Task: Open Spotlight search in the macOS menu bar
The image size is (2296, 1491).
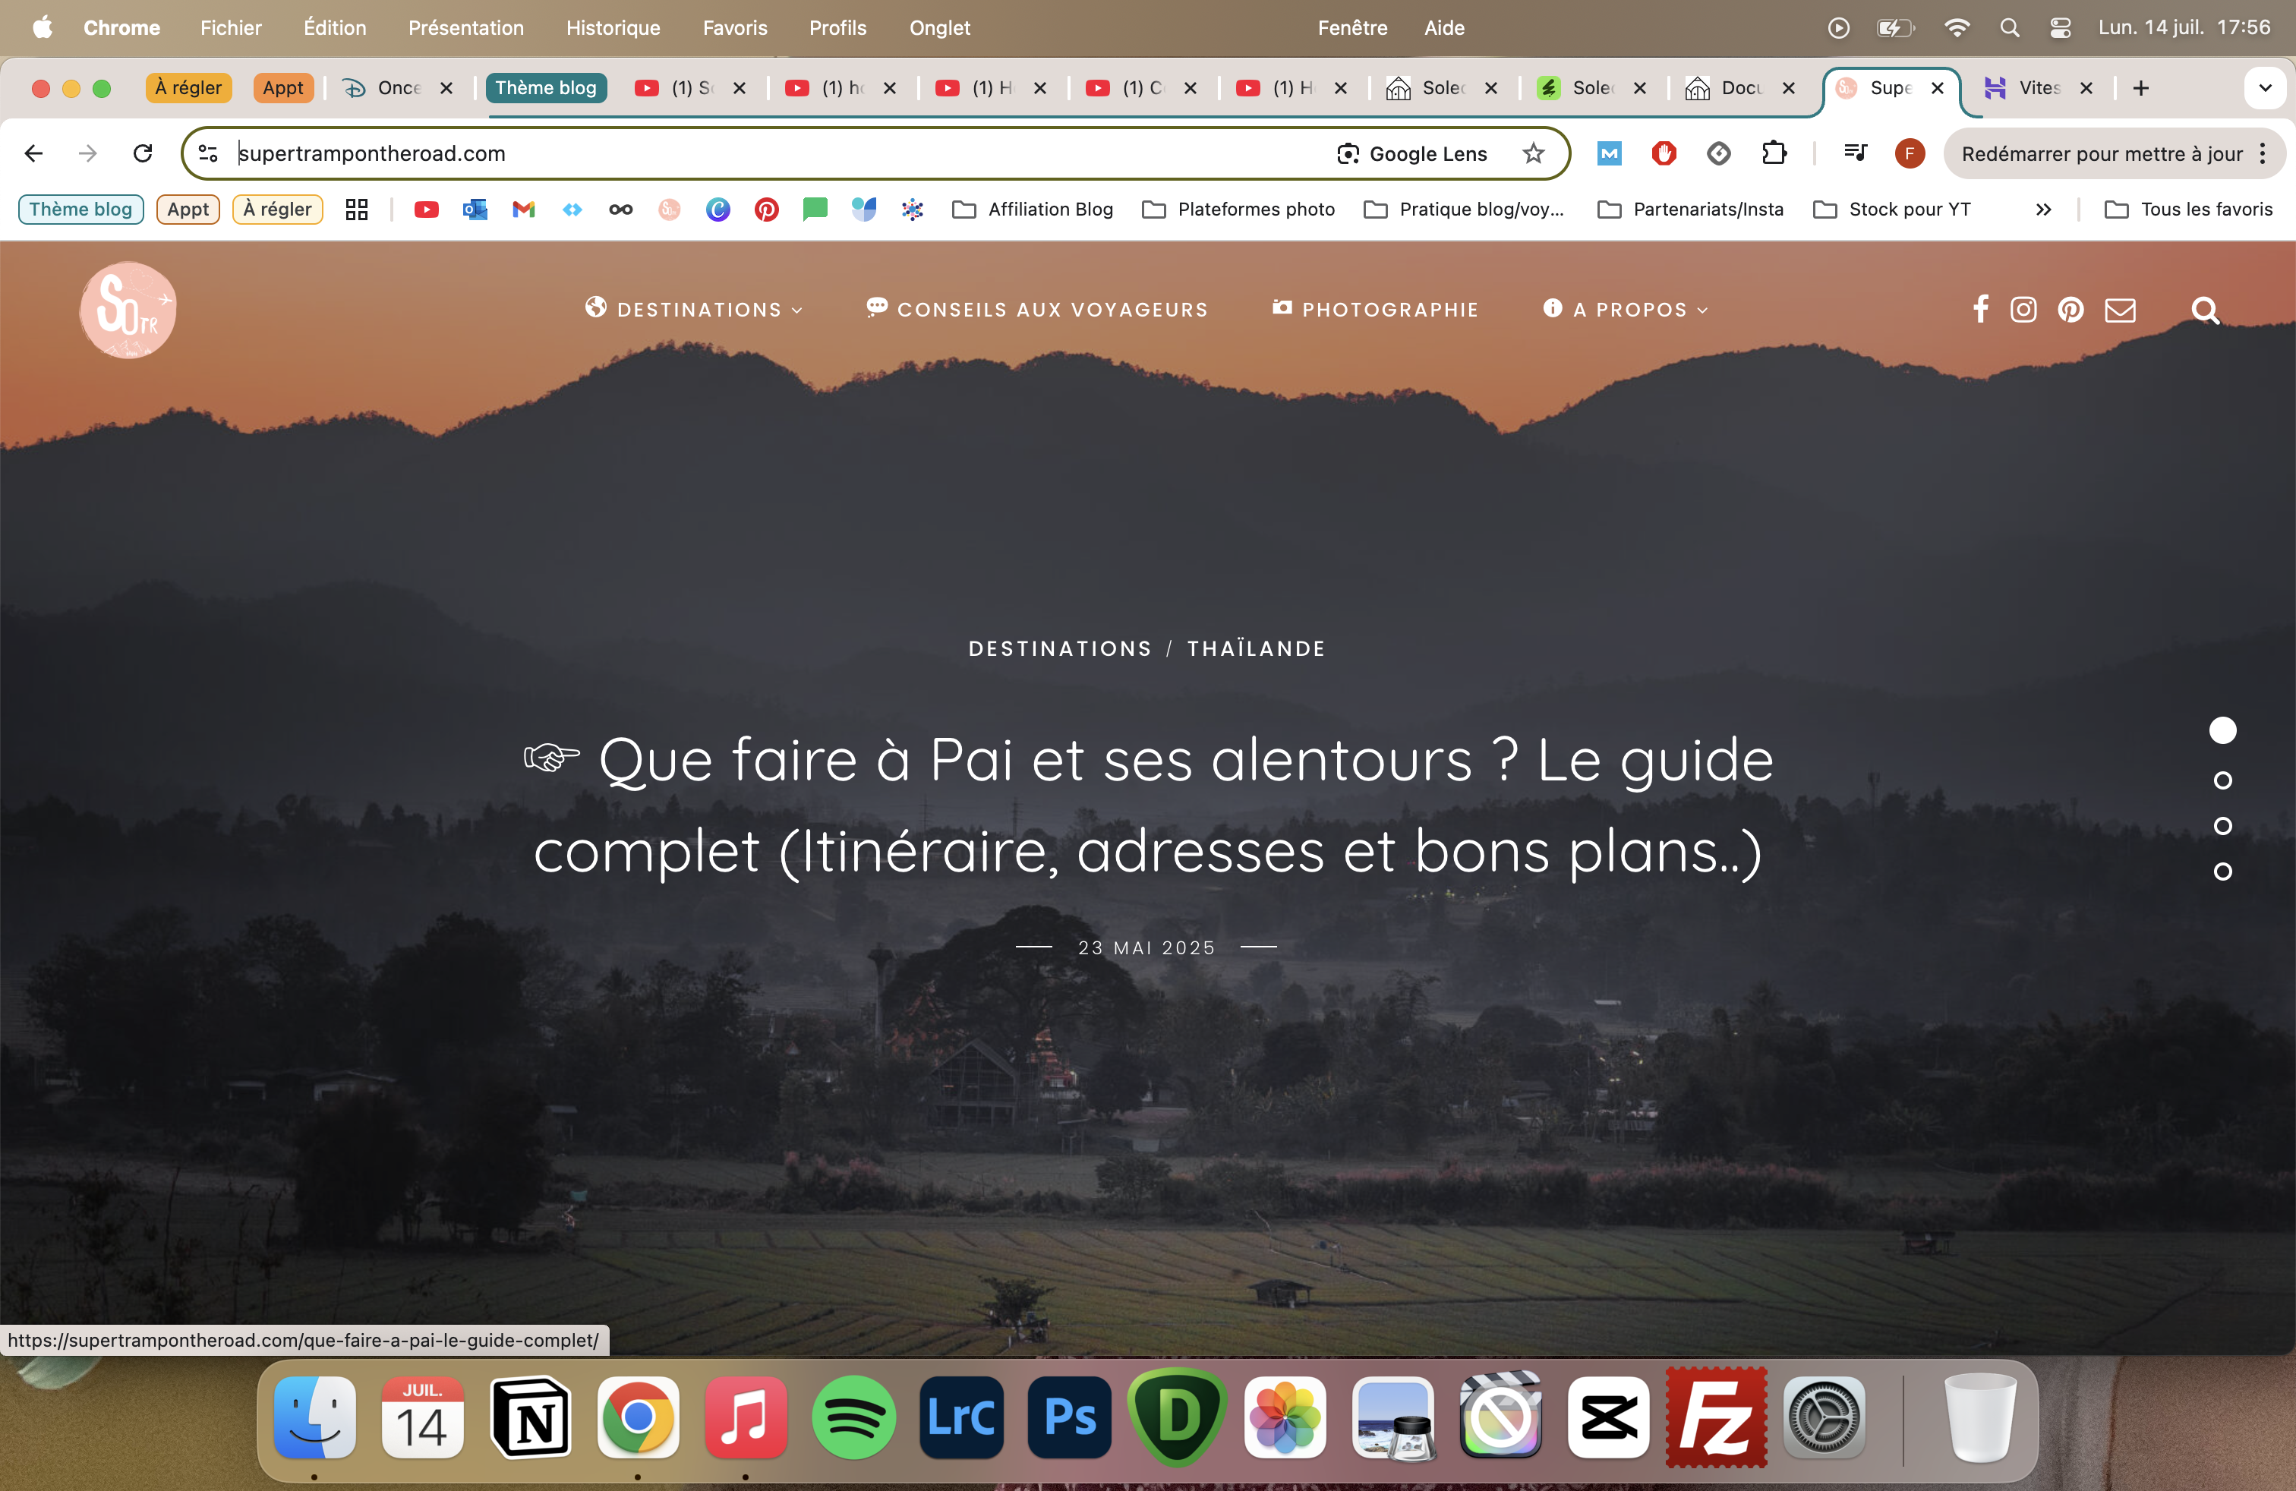Action: [2010, 27]
